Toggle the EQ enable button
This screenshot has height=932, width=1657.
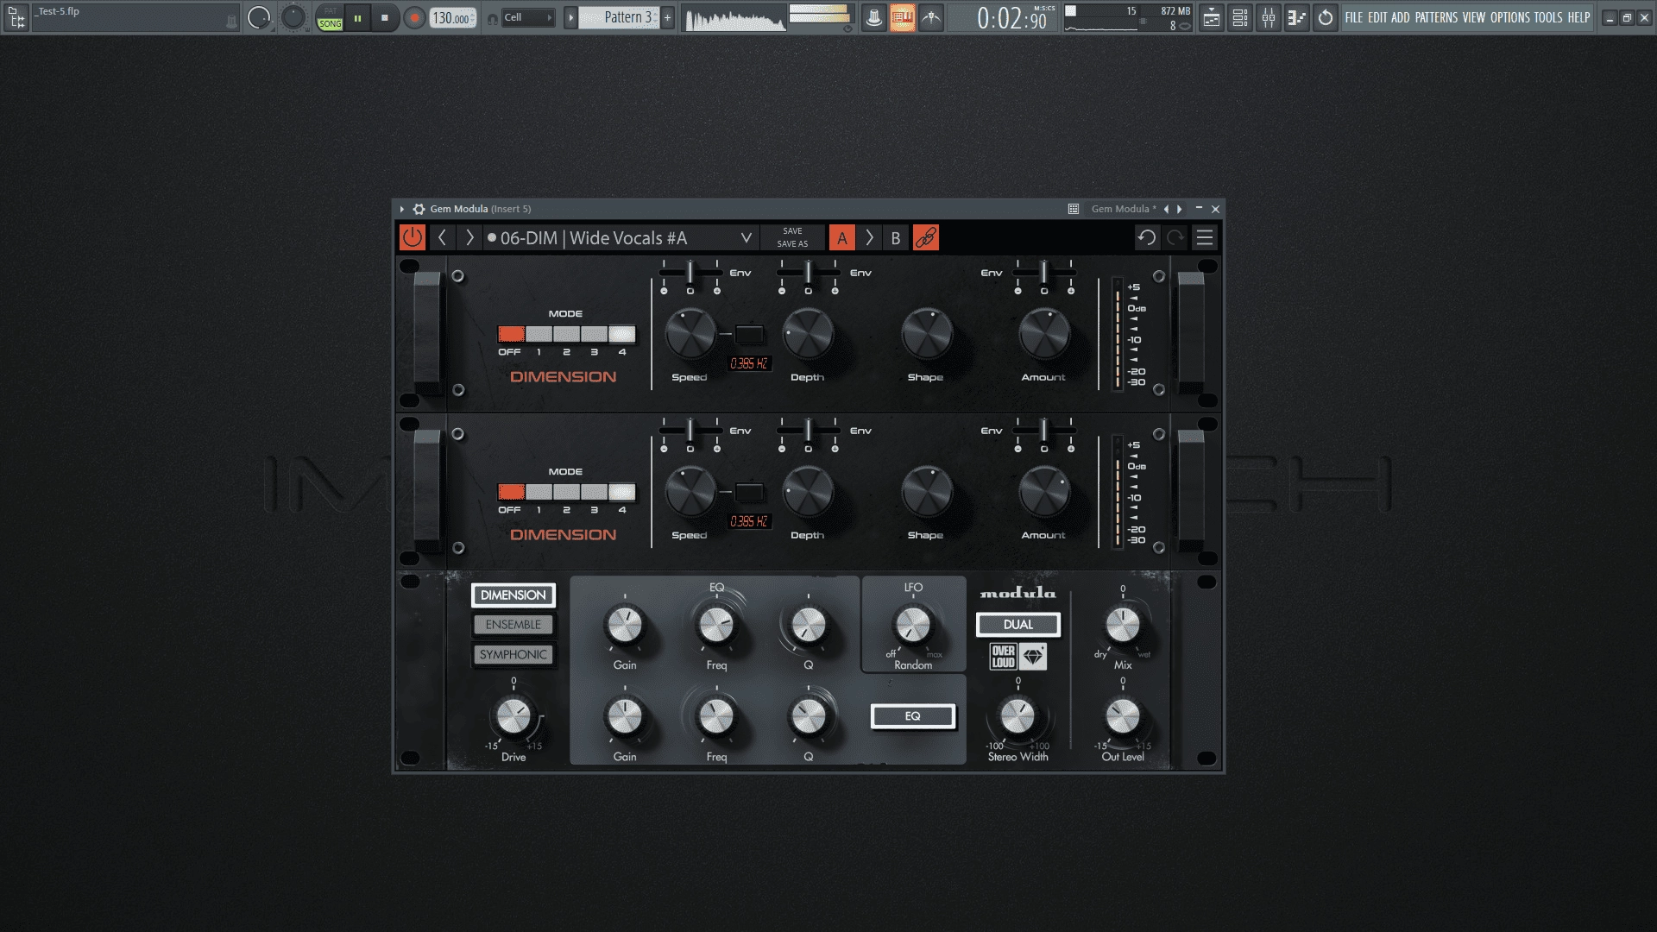pyautogui.click(x=913, y=716)
